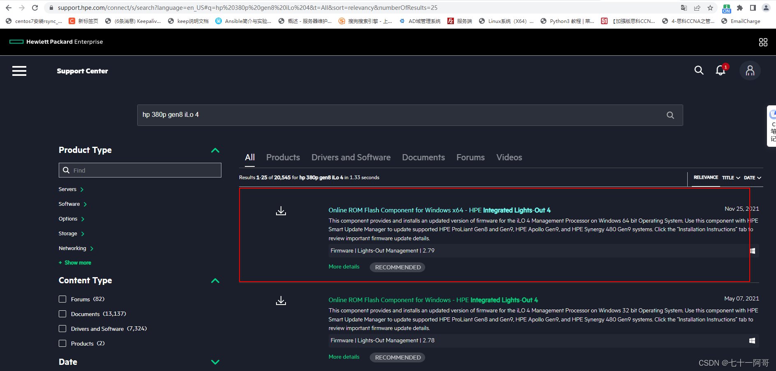
Task: Click the green ON extension icon
Action: point(726,9)
